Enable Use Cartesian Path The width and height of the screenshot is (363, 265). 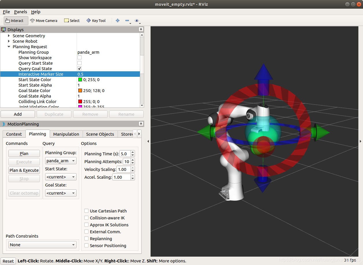click(86, 211)
